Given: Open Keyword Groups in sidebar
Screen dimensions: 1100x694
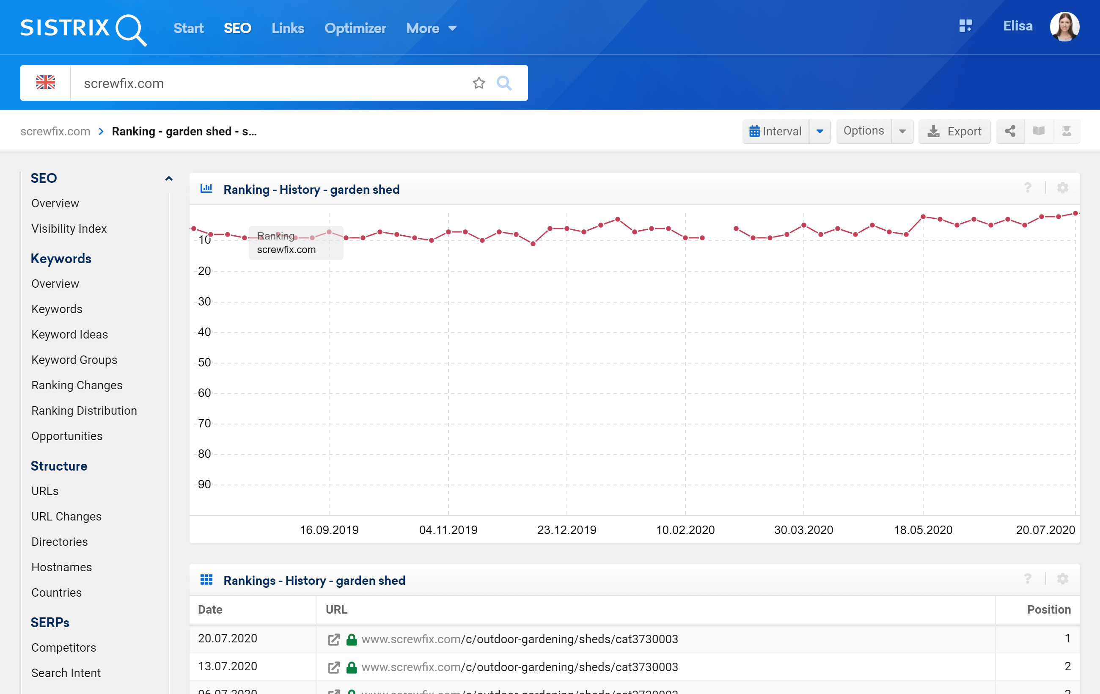Looking at the screenshot, I should (74, 360).
